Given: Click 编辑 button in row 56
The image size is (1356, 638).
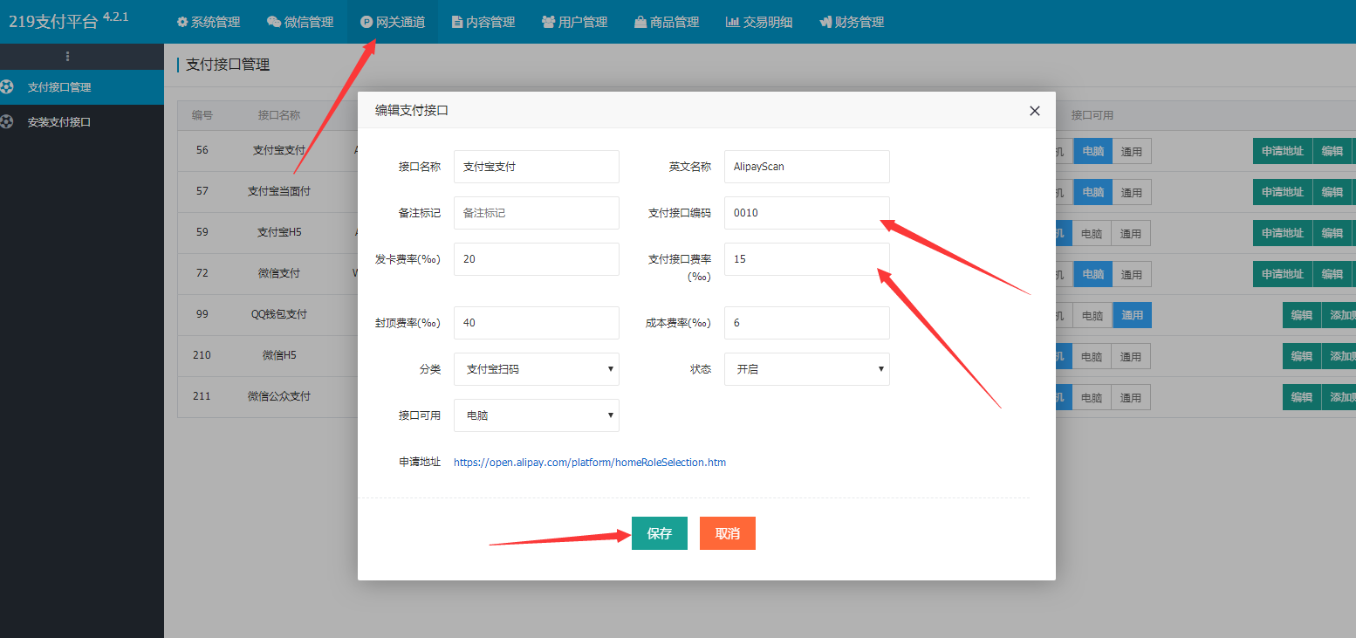Looking at the screenshot, I should pos(1332,151).
